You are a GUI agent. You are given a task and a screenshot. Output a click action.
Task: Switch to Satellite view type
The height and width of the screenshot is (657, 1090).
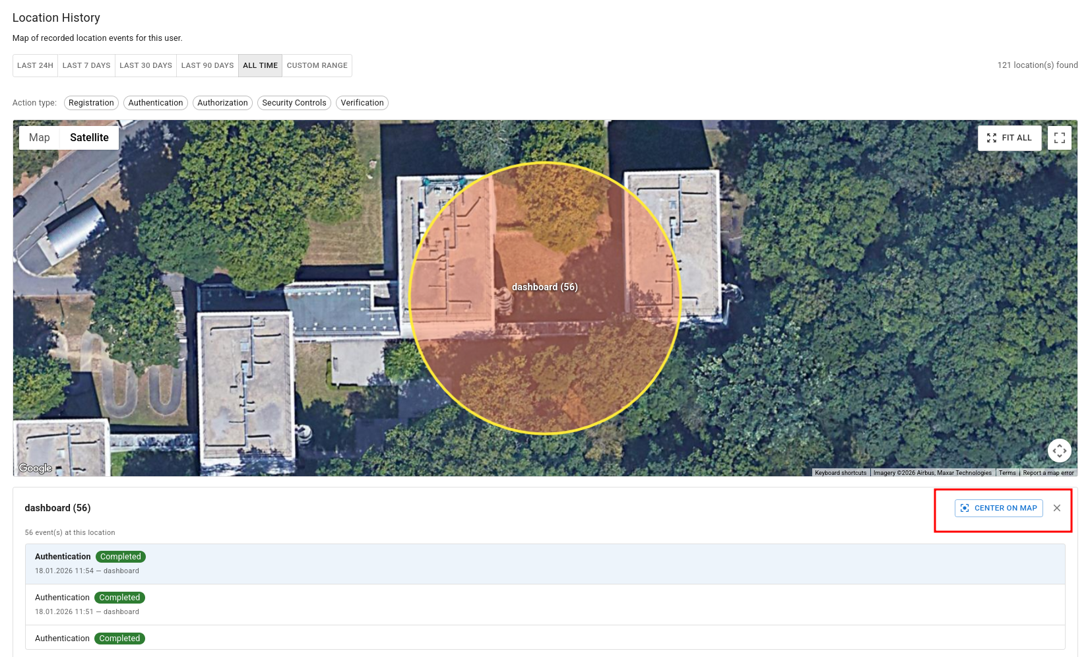point(89,138)
